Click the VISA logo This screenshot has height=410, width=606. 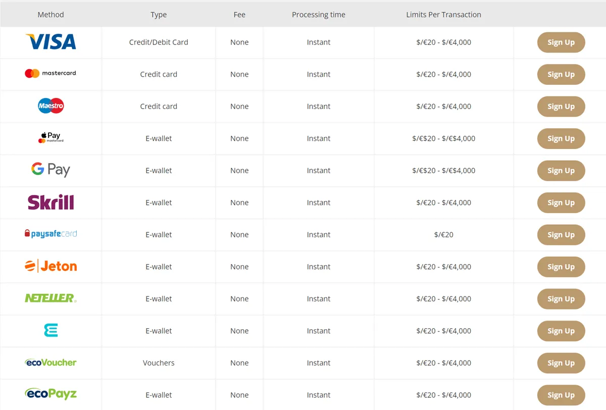coord(50,42)
